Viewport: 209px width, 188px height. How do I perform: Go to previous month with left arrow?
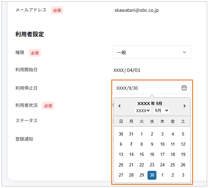tap(119, 106)
